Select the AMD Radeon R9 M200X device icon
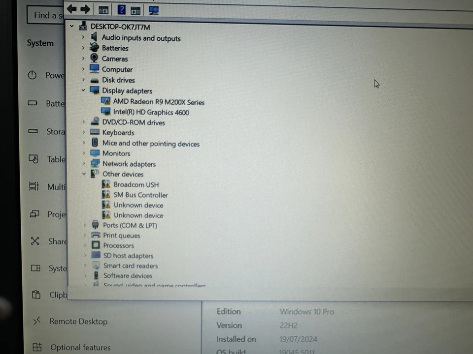The height and width of the screenshot is (354, 473). point(106,101)
